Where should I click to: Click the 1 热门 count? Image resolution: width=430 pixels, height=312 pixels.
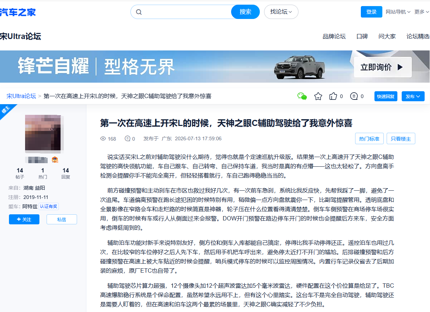click(43, 173)
